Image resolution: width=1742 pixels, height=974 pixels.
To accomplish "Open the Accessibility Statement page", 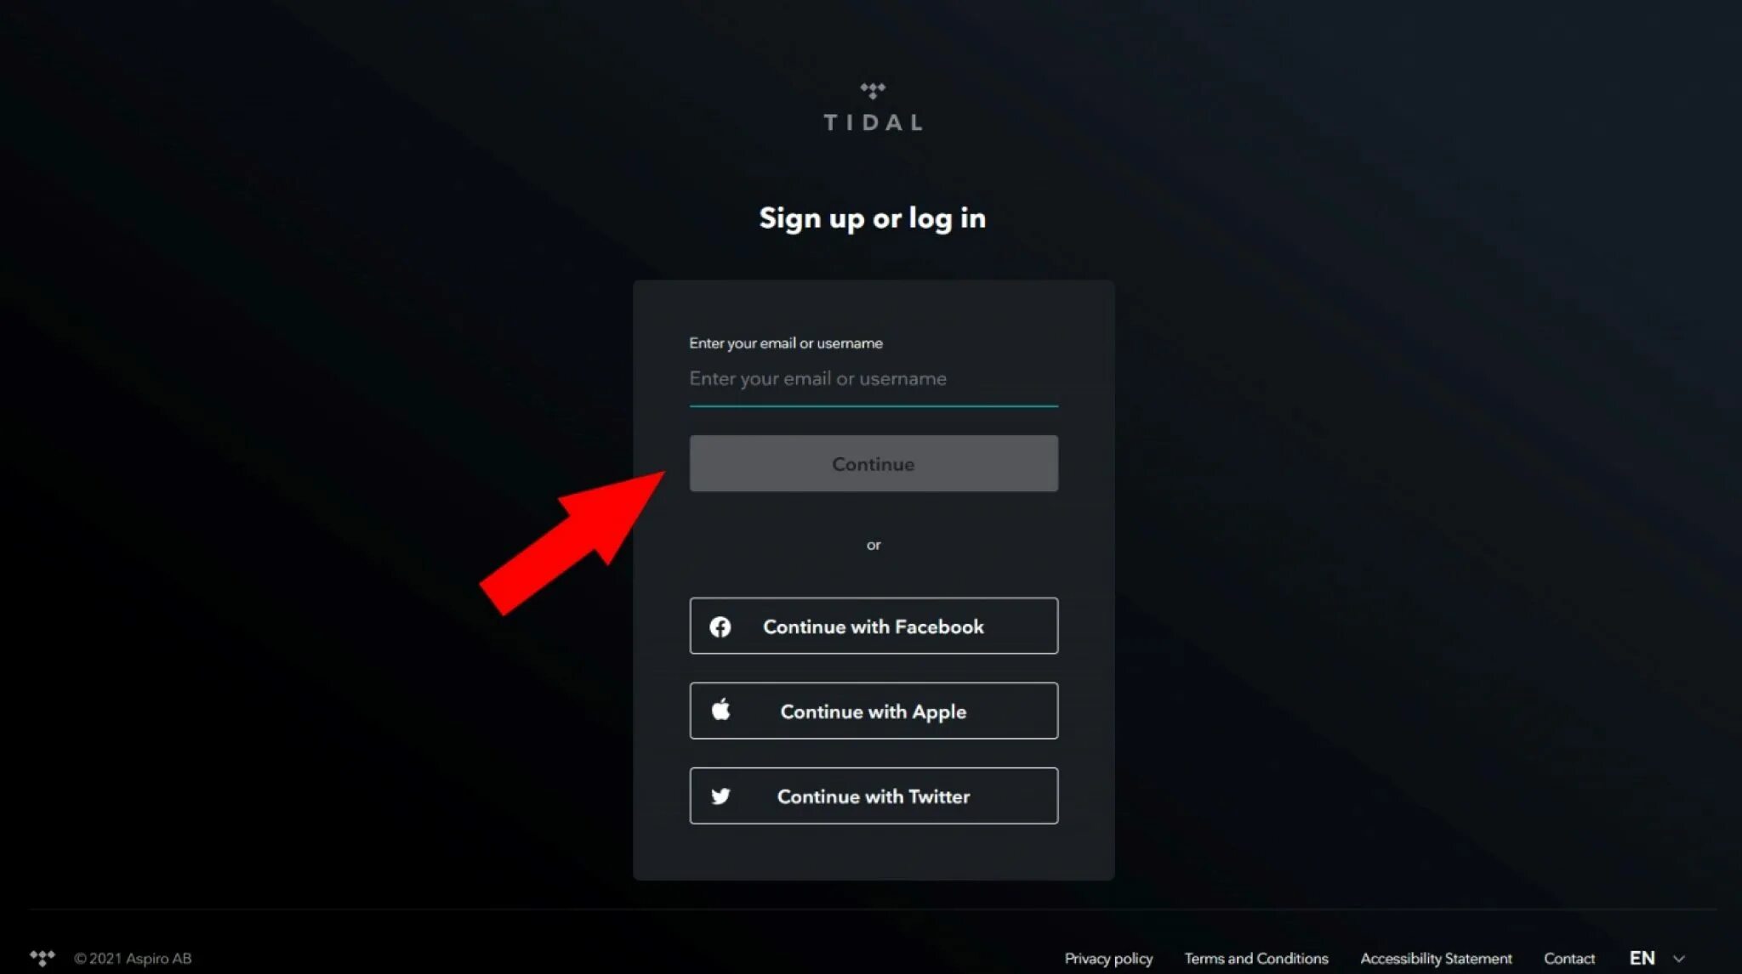I will (x=1436, y=957).
